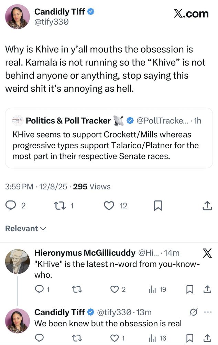Bookmark the main Khive tweet

[x=158, y=206]
